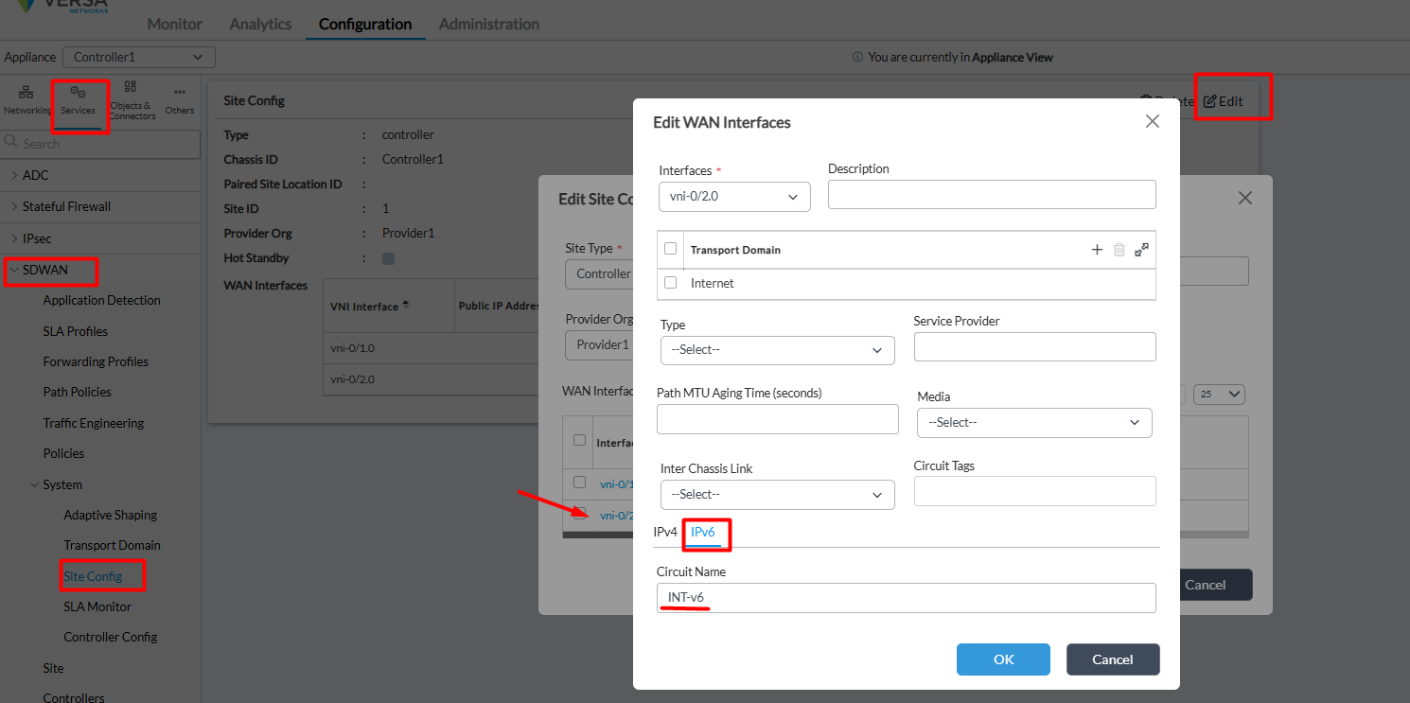Open the Media select dropdown
The height and width of the screenshot is (703, 1410).
(x=1034, y=423)
